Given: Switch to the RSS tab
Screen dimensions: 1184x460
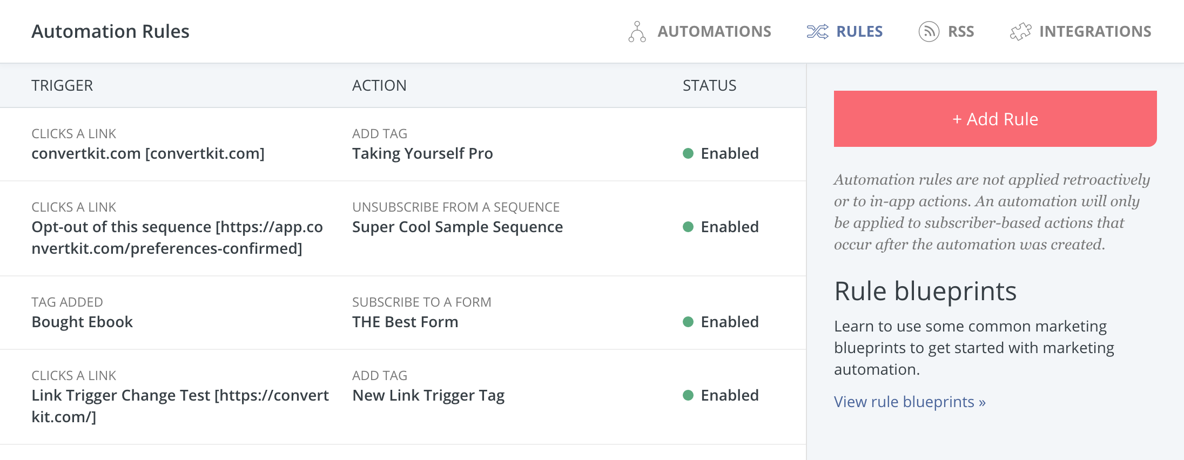Looking at the screenshot, I should [x=960, y=32].
